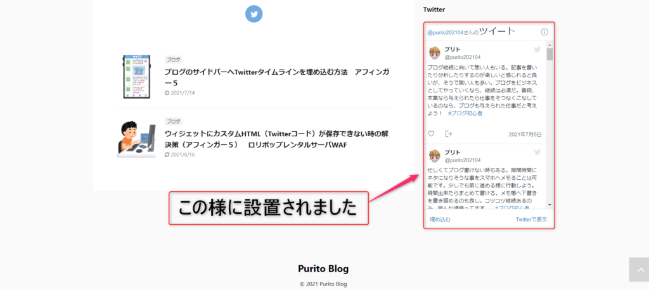Click the share icon on the first tweet
649x290 pixels.
(449, 134)
